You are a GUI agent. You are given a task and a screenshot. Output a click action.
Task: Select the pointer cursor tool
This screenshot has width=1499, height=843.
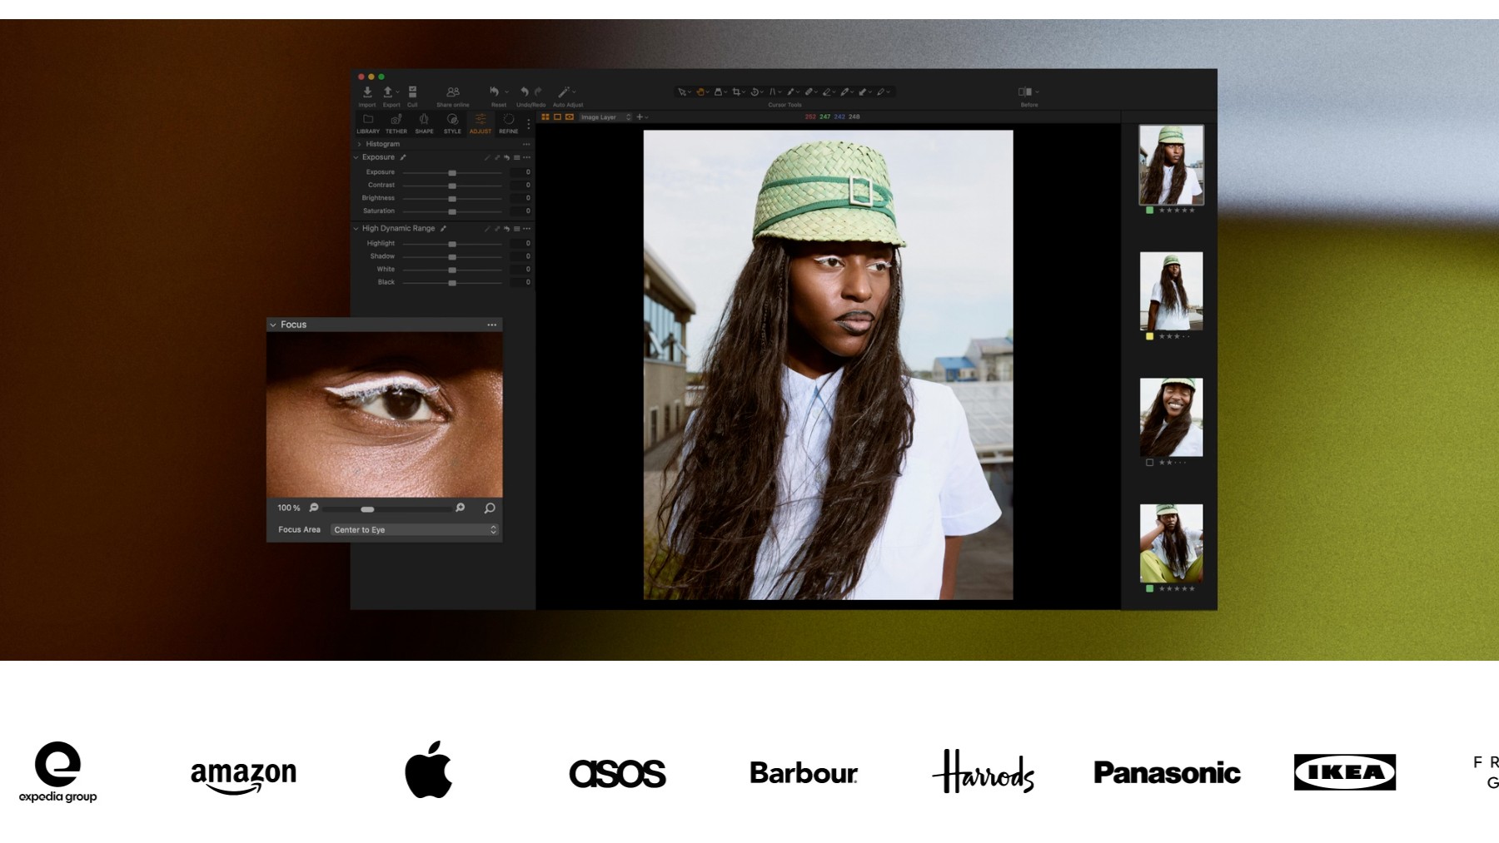click(x=682, y=92)
